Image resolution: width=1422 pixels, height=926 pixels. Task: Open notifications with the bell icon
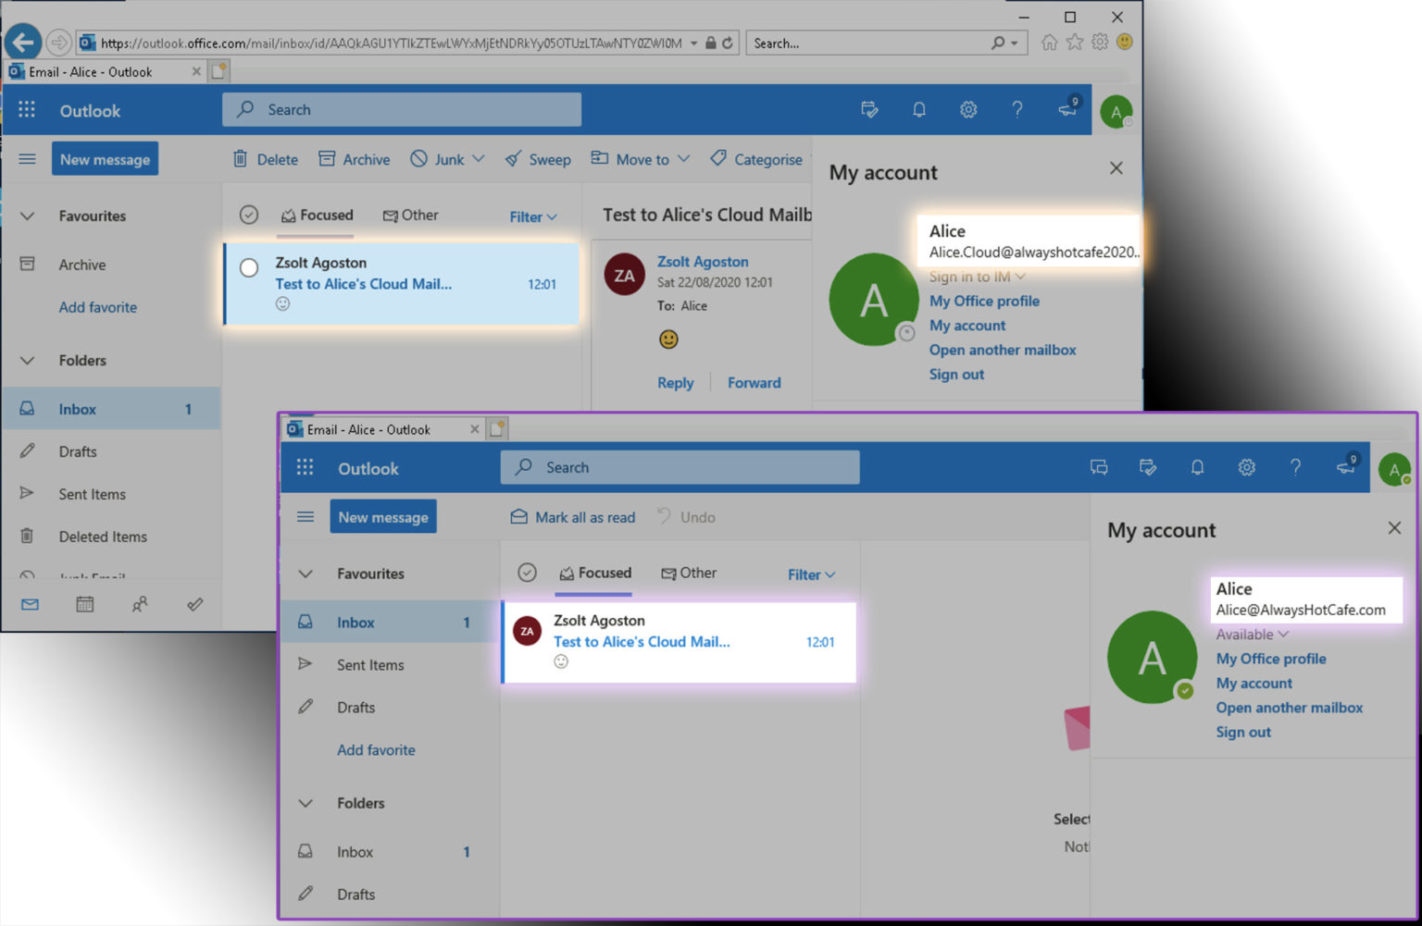point(918,109)
